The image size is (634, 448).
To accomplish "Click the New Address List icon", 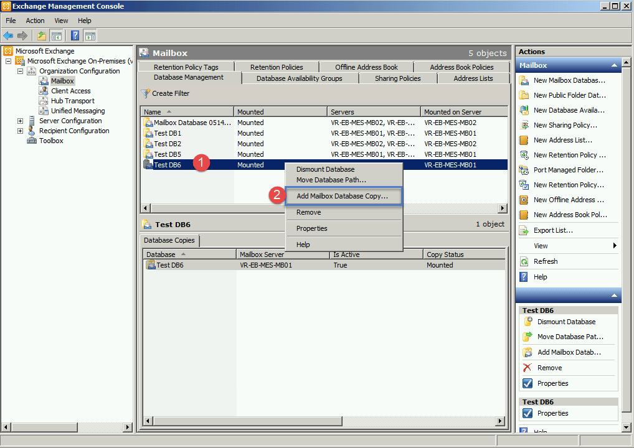I will click(x=524, y=140).
